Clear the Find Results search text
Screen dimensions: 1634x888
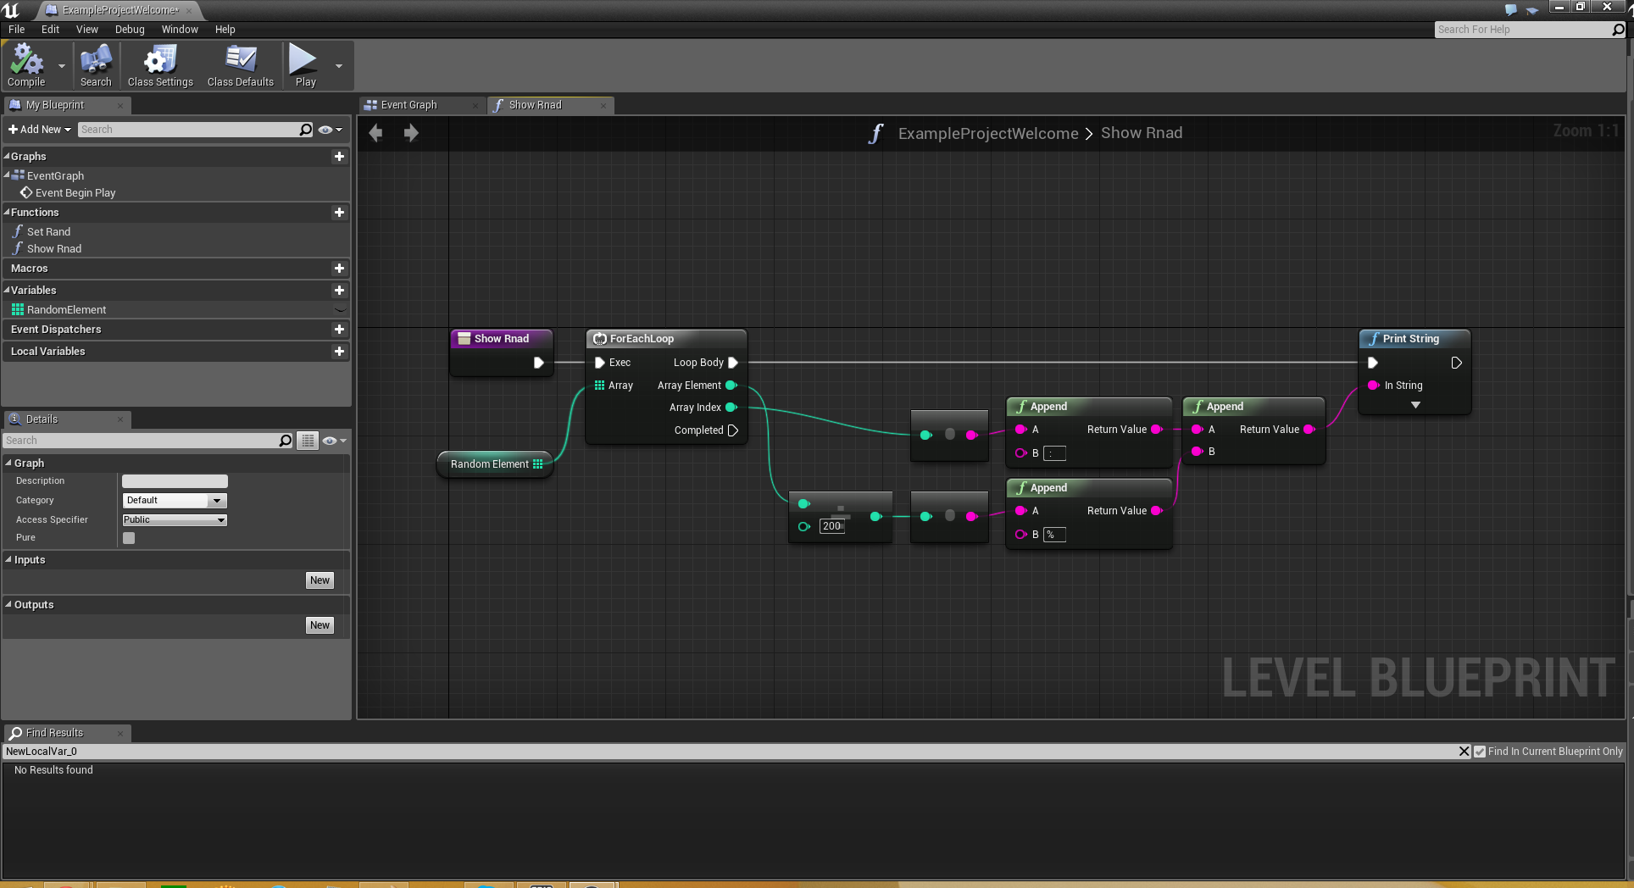coord(1464,752)
